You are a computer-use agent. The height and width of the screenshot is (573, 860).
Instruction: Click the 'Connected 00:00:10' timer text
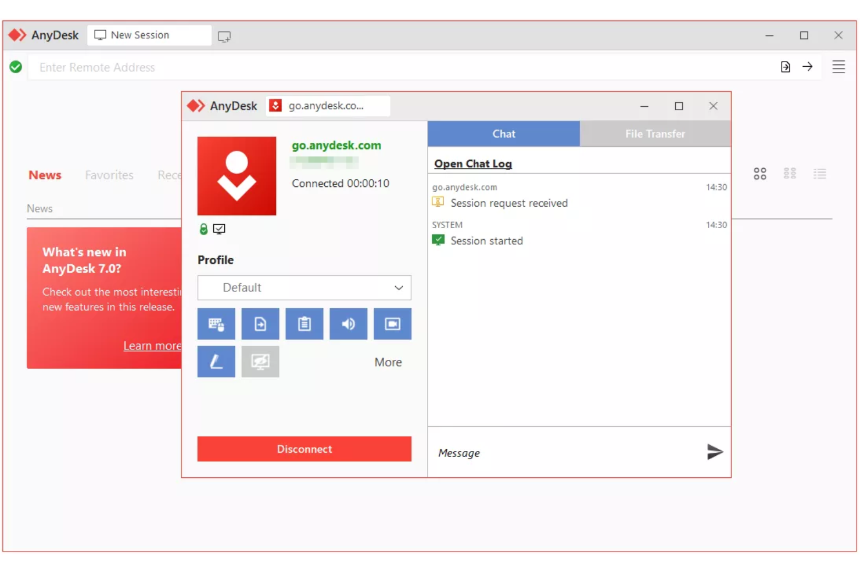click(x=341, y=183)
